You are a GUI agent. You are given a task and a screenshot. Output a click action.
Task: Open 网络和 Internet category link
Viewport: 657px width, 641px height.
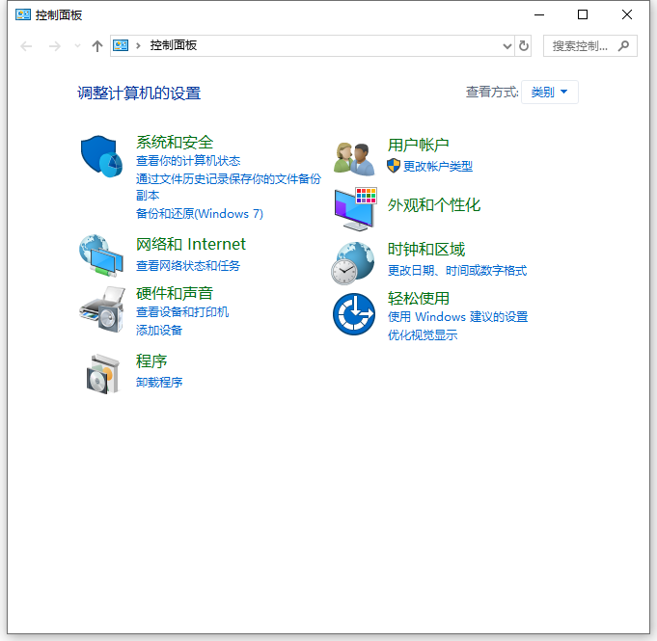click(x=191, y=244)
